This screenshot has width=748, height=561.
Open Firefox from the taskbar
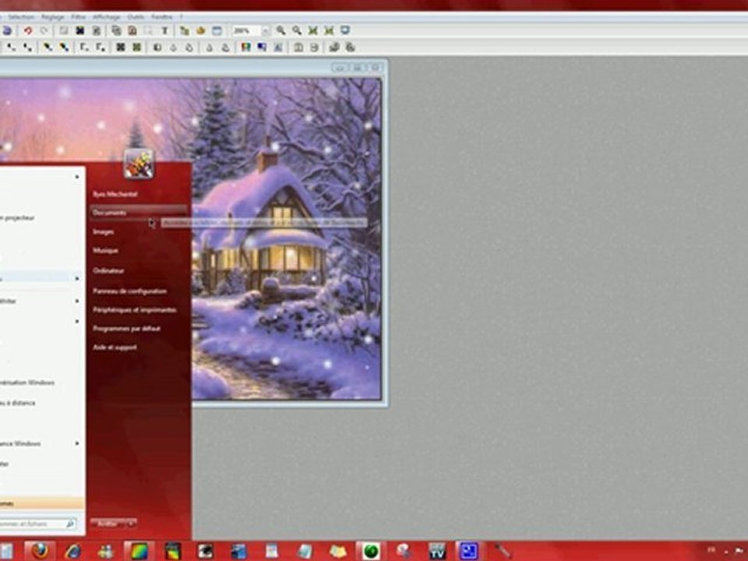pos(40,552)
